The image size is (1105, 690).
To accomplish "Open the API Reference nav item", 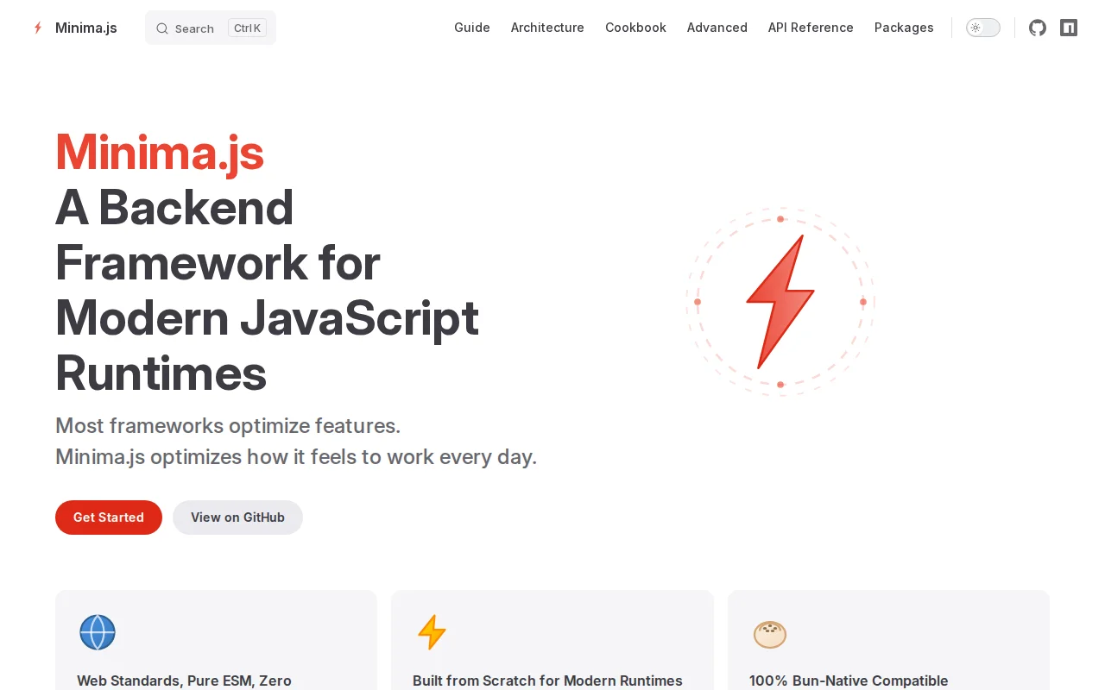I will (x=811, y=28).
